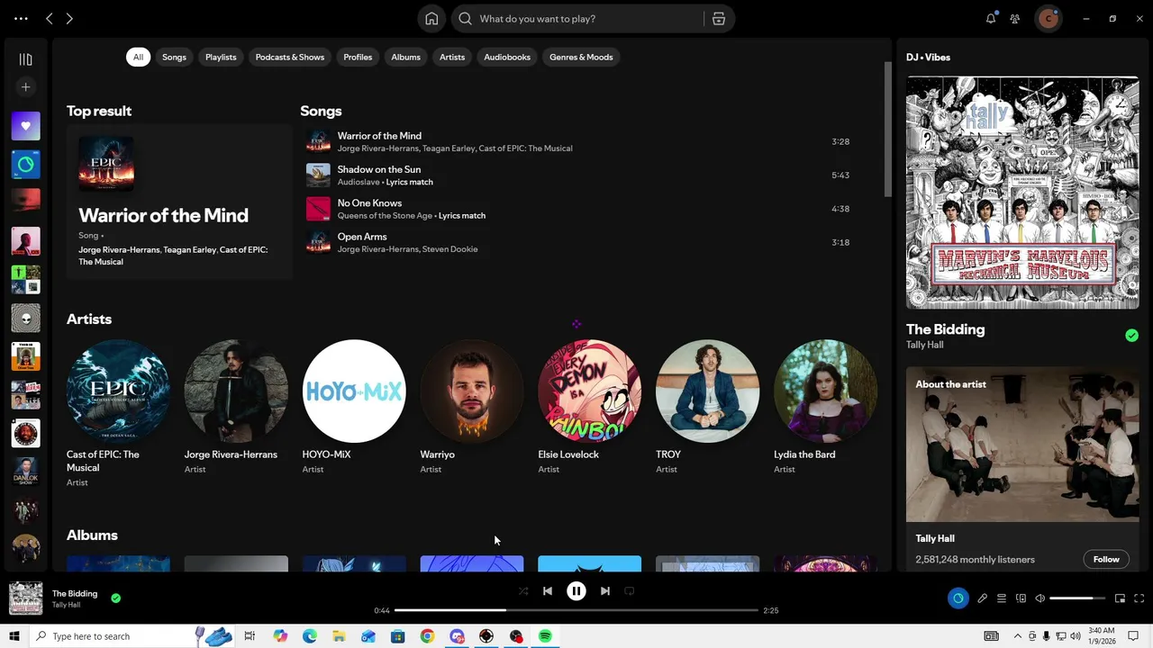Go to Home via house icon
The image size is (1153, 648).
[431, 19]
